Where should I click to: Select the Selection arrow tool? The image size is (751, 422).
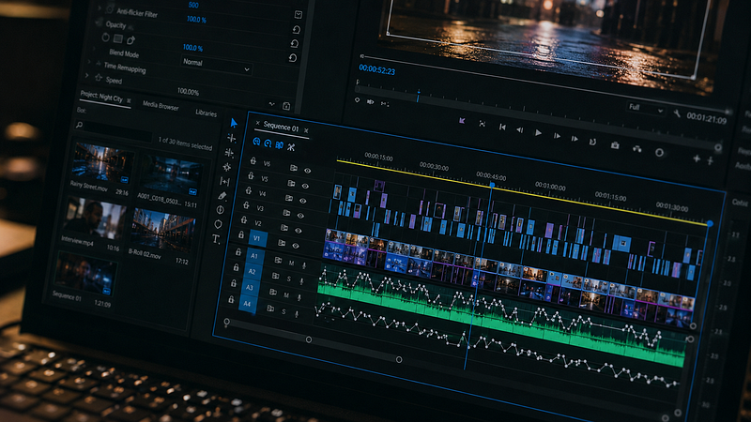pos(234,124)
